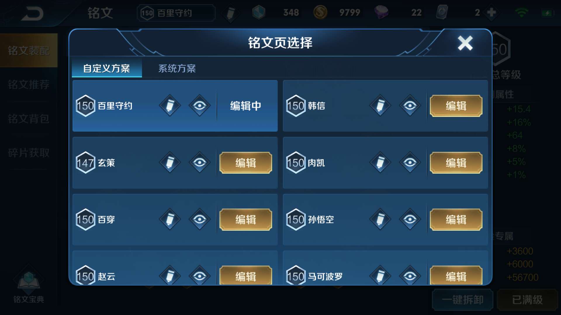Tap the pencil icon beside 马可波罗

380,275
